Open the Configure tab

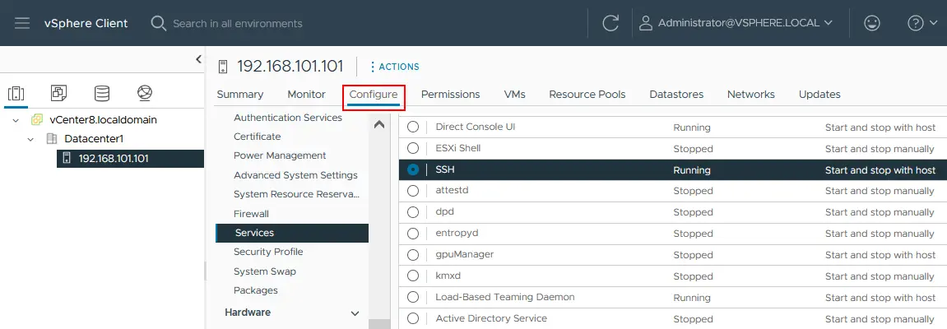tap(374, 94)
